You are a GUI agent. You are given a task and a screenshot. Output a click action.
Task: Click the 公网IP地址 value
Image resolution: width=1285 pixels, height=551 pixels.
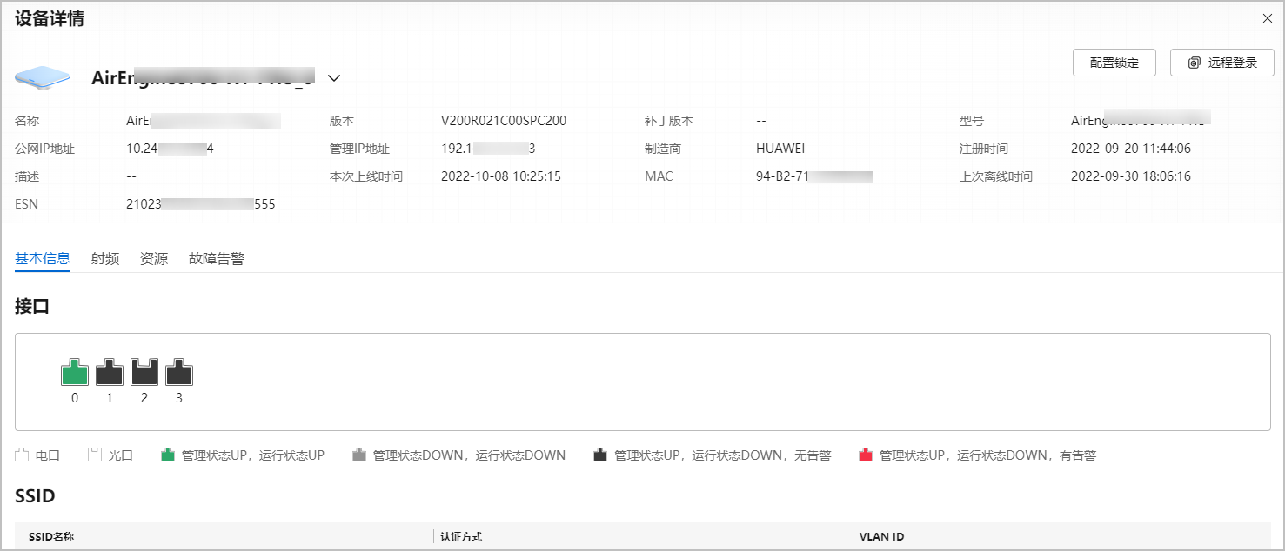(x=170, y=149)
